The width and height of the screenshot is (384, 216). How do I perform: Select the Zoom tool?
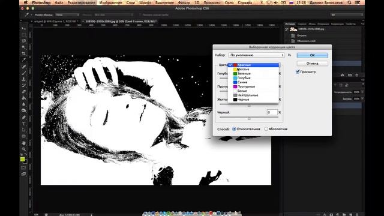pyautogui.click(x=24, y=149)
